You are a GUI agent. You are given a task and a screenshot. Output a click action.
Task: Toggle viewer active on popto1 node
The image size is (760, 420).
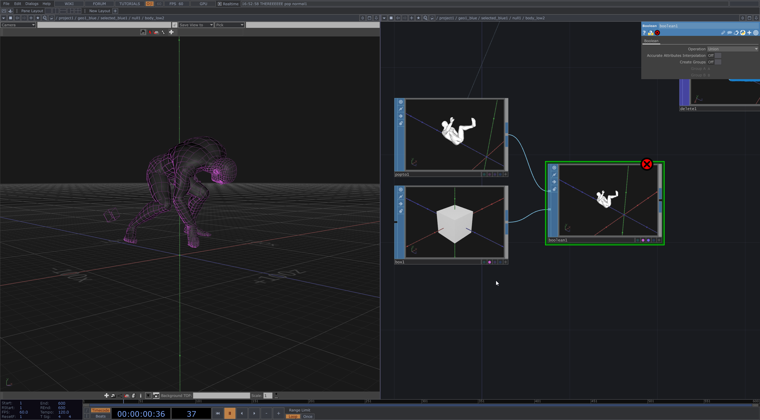click(x=400, y=102)
